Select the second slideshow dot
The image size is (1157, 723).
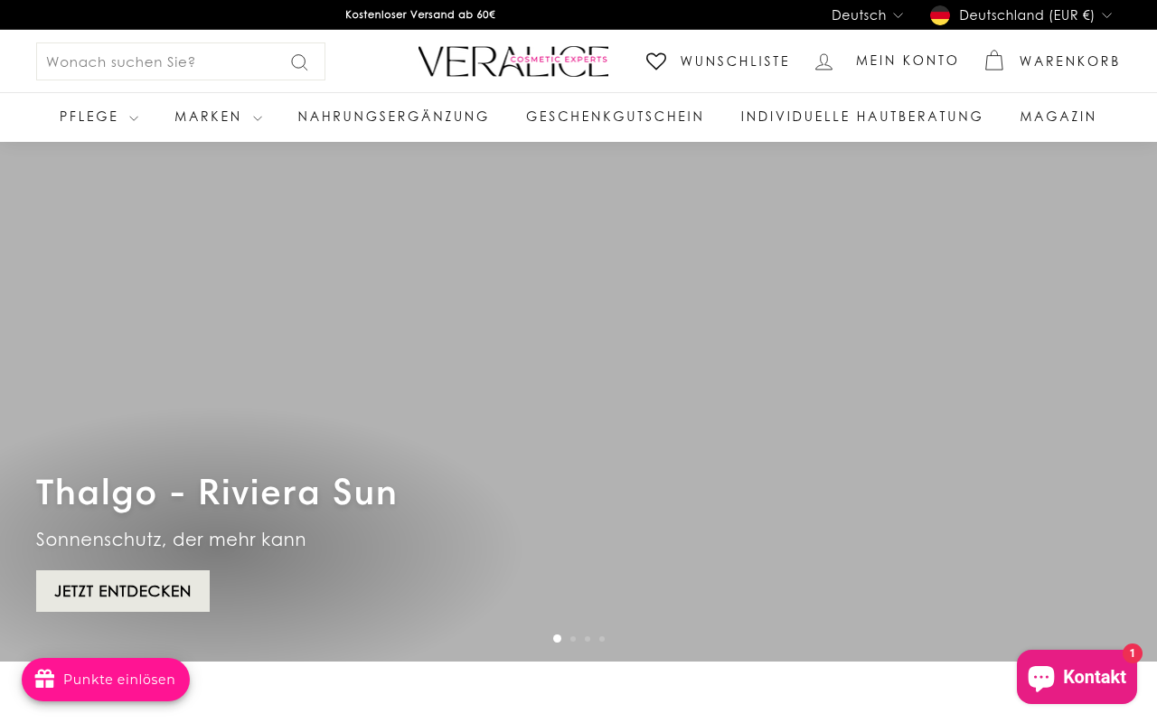pos(573,639)
